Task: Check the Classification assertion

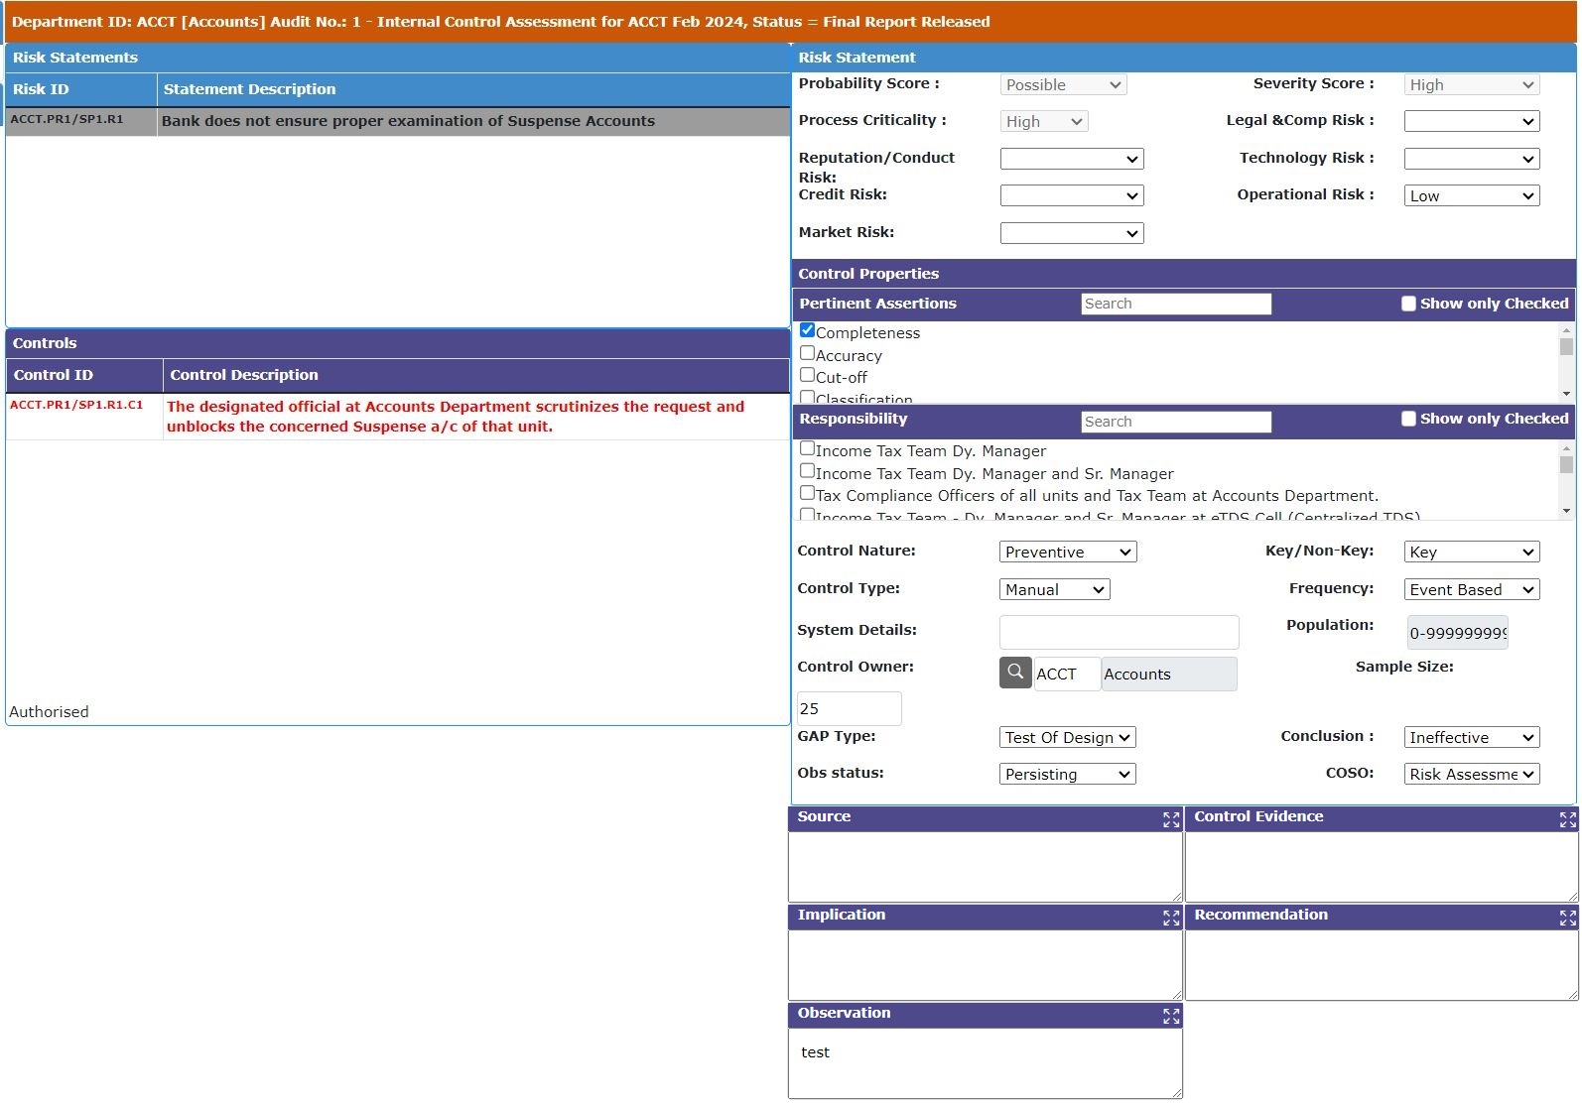Action: coord(807,397)
